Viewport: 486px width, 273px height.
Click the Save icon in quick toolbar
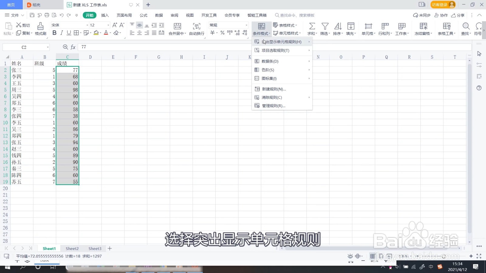click(x=32, y=15)
